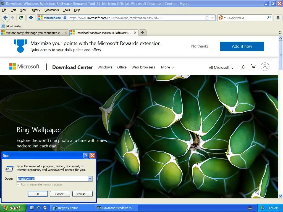The height and width of the screenshot is (212, 283).
Task: Switch to Registry Editor taskbar button
Action: (x=72, y=208)
